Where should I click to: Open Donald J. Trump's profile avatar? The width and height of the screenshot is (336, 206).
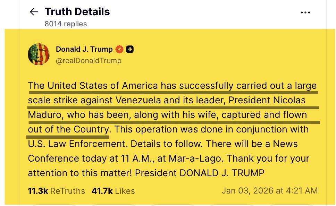click(39, 54)
